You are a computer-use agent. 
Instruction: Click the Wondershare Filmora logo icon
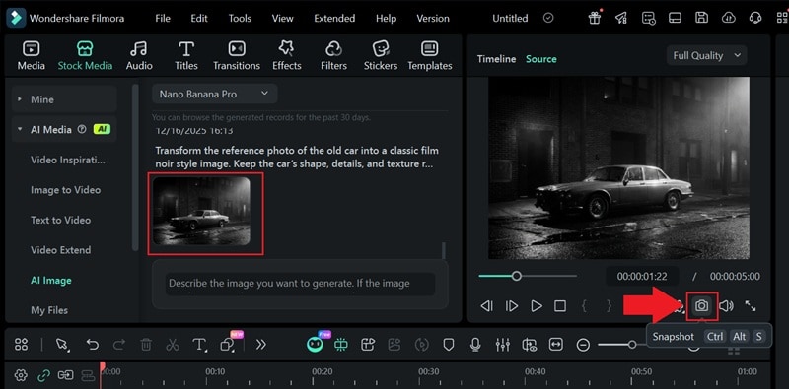click(16, 18)
